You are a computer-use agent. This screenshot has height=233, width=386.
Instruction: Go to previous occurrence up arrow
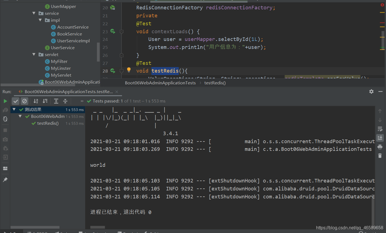click(380, 111)
